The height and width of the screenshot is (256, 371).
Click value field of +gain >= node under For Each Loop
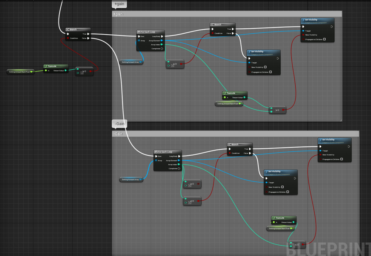(x=173, y=66)
